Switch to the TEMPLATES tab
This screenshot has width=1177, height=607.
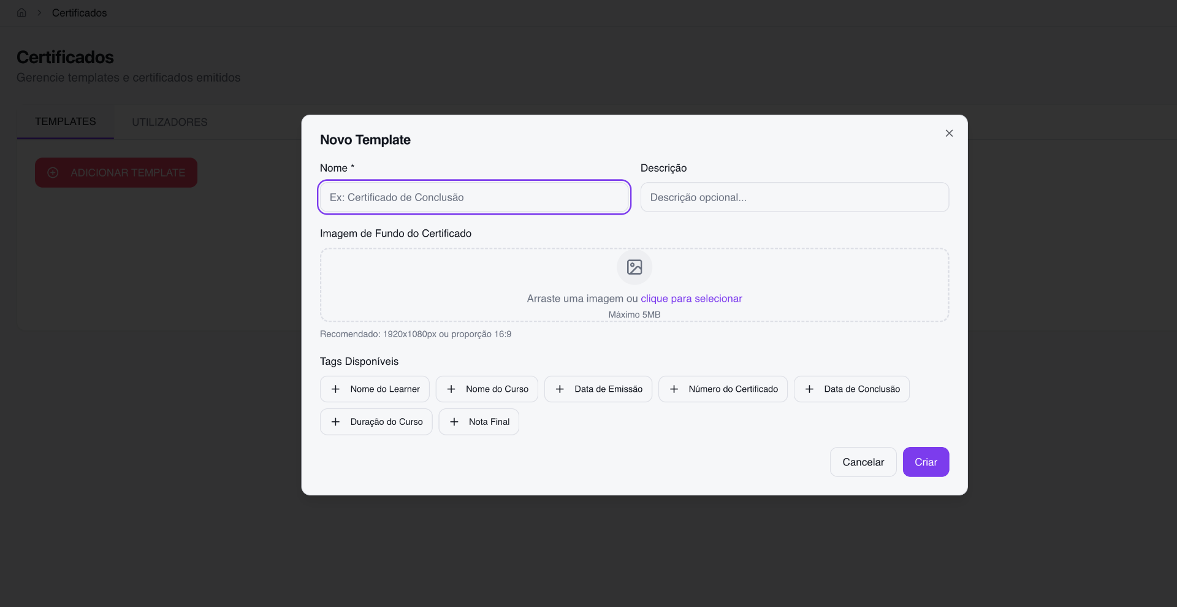click(x=66, y=122)
